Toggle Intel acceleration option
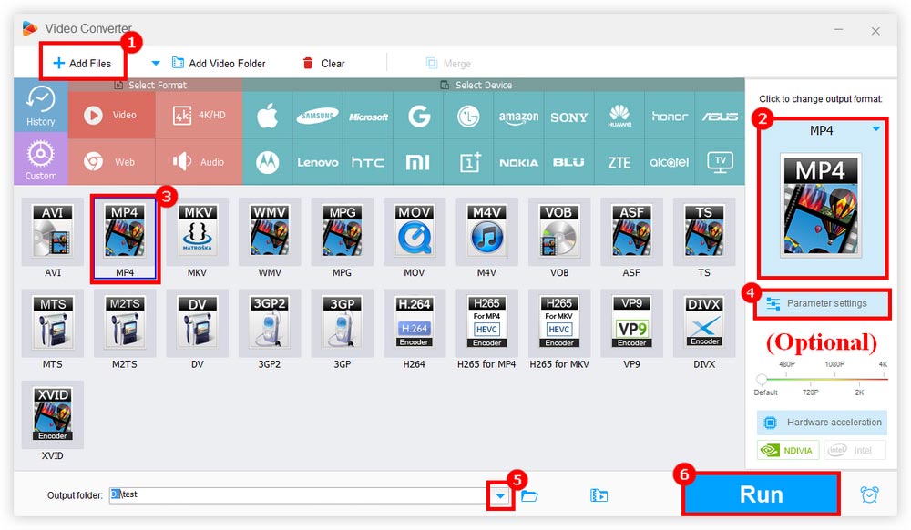This screenshot has width=911, height=530. coord(855,451)
